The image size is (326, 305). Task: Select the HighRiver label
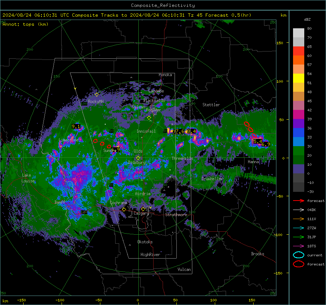tap(150, 255)
